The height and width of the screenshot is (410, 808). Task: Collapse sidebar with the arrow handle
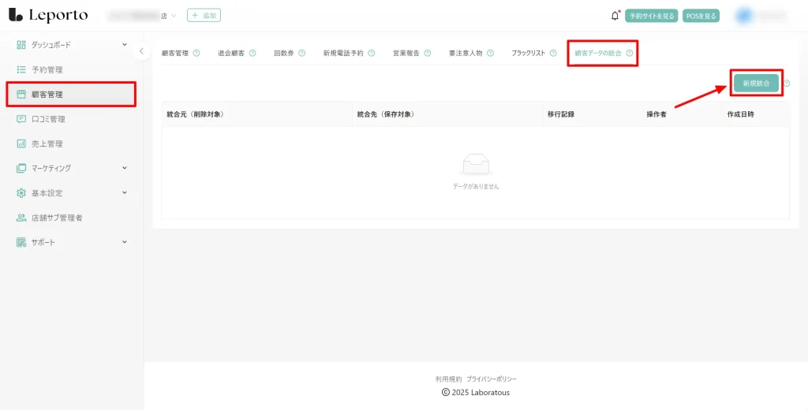click(x=141, y=51)
